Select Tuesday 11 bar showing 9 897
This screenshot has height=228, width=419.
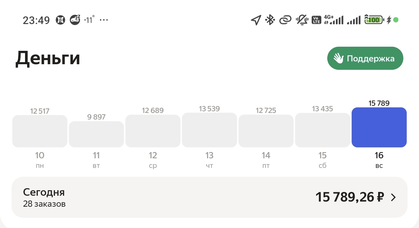tap(97, 134)
